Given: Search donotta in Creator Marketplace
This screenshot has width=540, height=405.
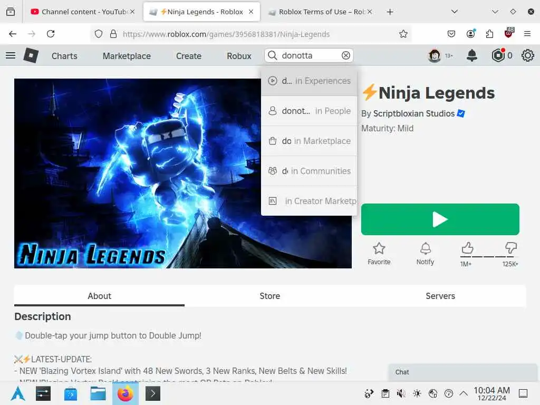Looking at the screenshot, I should 309,201.
